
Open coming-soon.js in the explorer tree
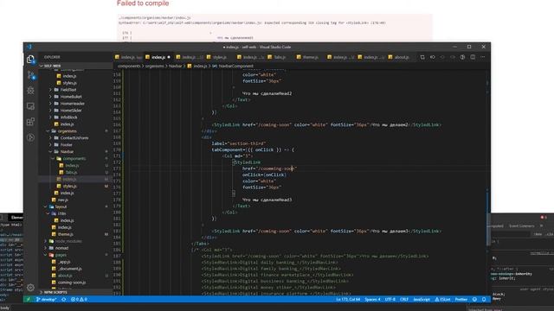click(72, 282)
